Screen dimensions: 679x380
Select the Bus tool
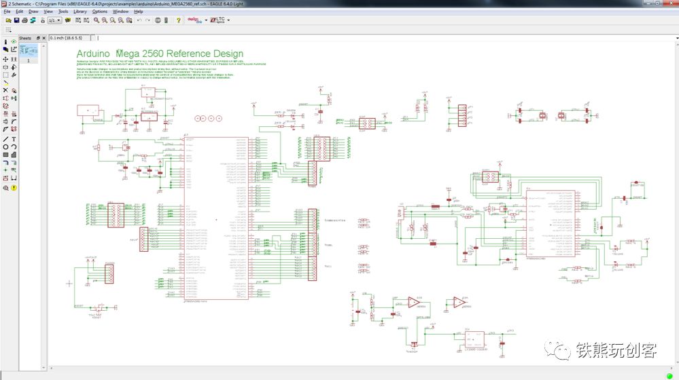(5, 163)
